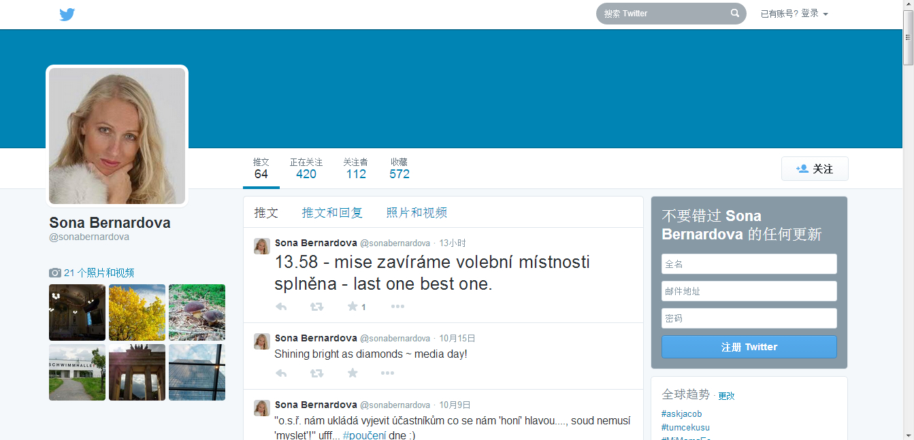Open the #askjacob trend
This screenshot has width=914, height=440.
[681, 413]
